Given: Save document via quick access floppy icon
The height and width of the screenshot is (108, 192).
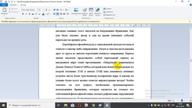Looking at the screenshot, I should click(x=6, y=1).
